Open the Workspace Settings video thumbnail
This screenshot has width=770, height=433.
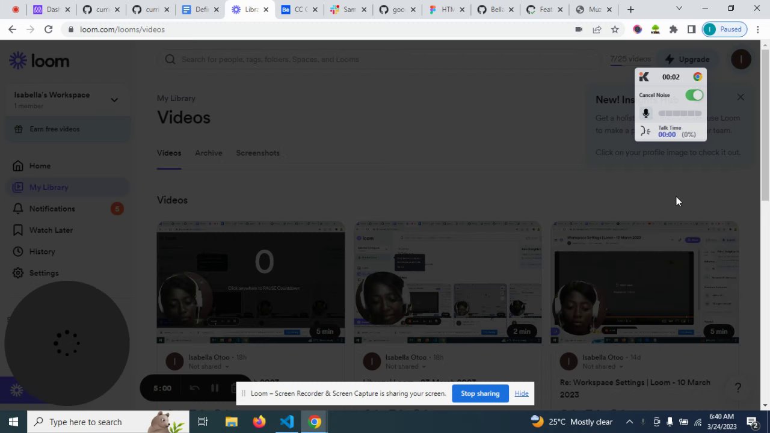(645, 283)
